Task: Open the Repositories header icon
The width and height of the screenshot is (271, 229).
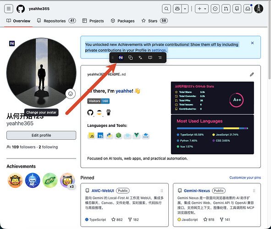Action: (x=237, y=9)
